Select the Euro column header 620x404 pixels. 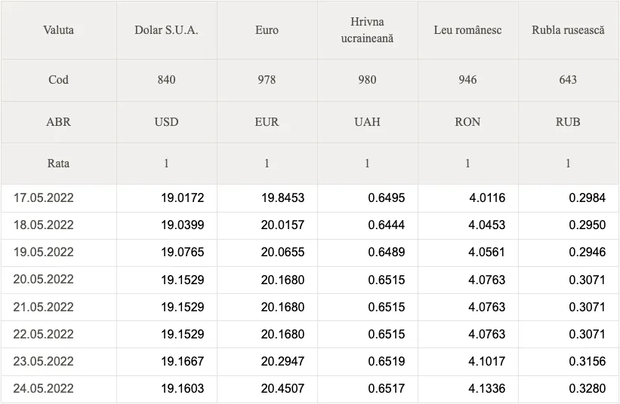coord(267,30)
